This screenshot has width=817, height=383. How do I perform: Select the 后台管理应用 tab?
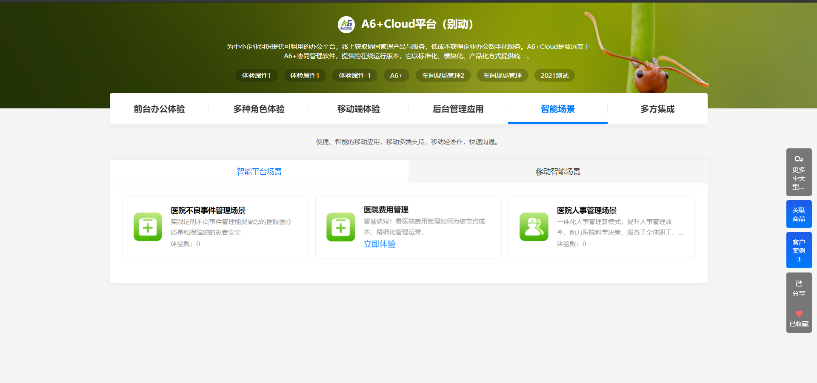458,109
